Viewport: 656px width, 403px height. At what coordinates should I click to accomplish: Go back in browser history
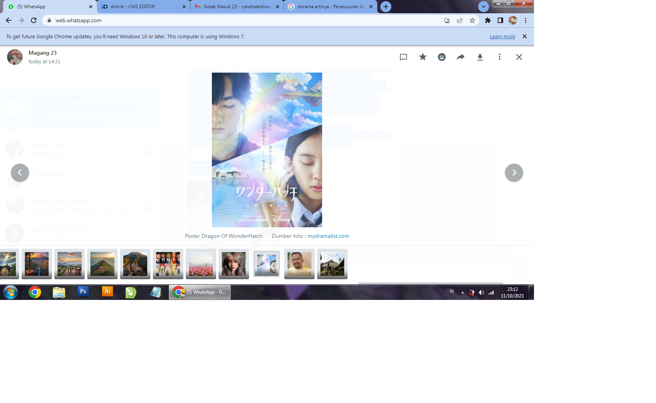pos(9,20)
